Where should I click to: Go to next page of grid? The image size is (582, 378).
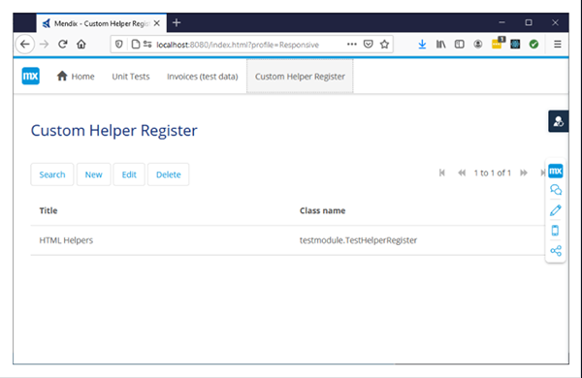(x=524, y=173)
